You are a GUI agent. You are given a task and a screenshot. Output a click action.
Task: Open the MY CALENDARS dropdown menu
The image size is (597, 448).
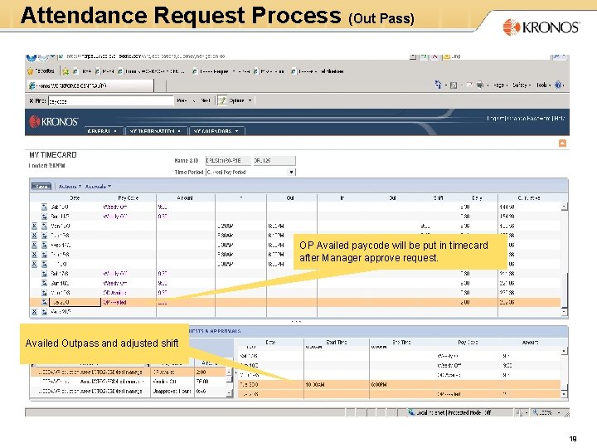[x=216, y=131]
